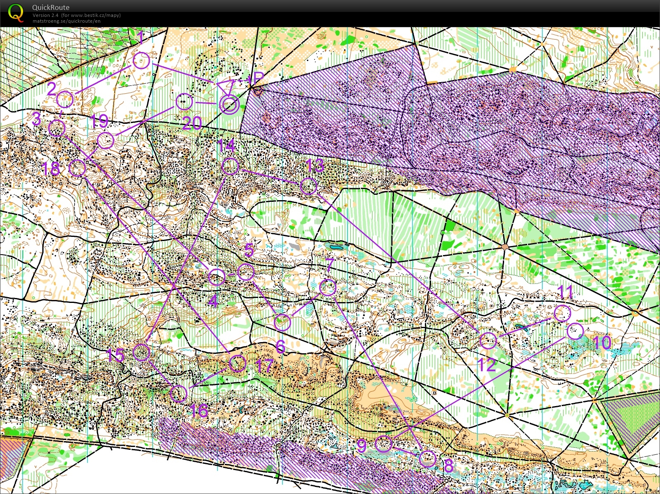Viewport: 660px width, 494px height.
Task: Click control 18 marker
Action: 77,167
